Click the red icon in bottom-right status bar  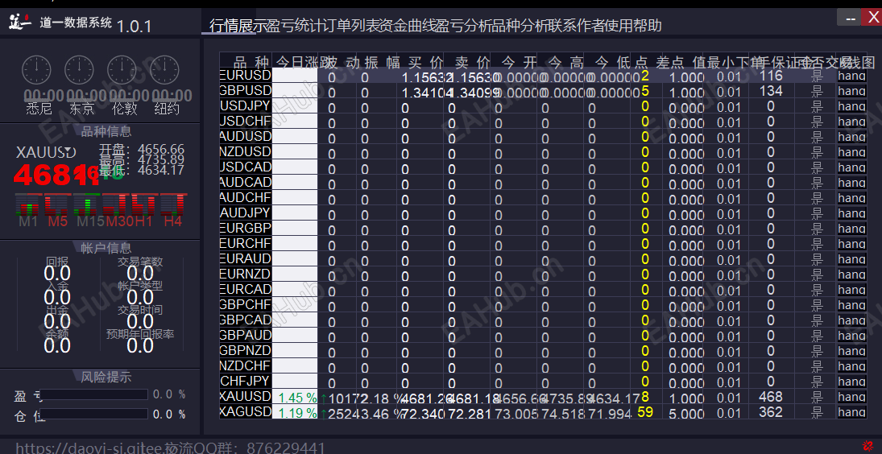pyautogui.click(x=867, y=446)
